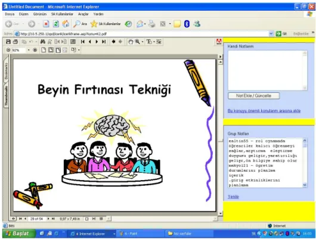Save a copy of the PDF
Image resolution: width=316 pixels, height=239 pixels.
coord(8,42)
